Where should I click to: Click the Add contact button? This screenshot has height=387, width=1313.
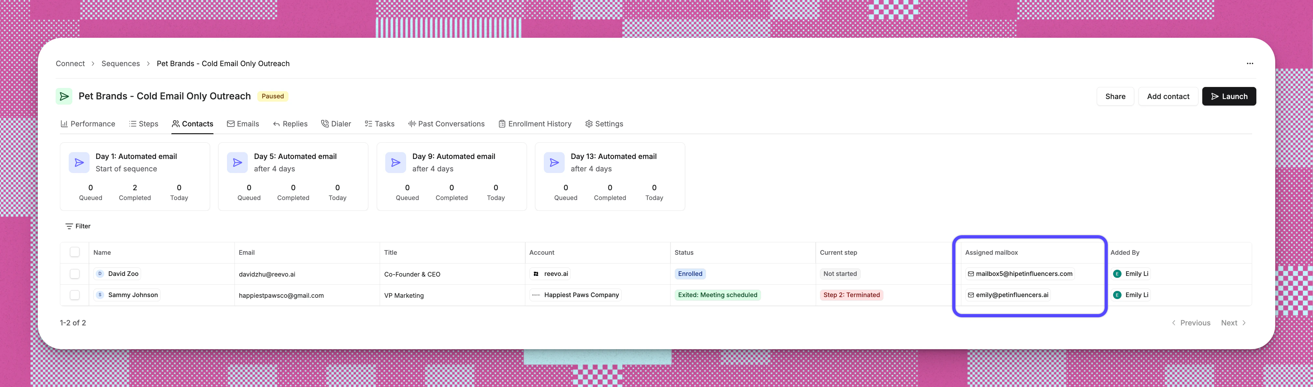(1168, 96)
